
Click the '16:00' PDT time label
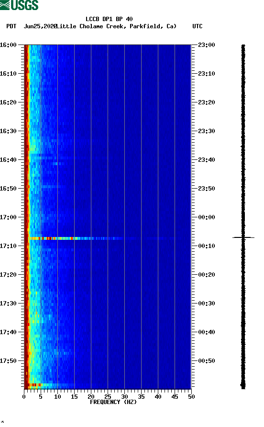tap(8, 45)
